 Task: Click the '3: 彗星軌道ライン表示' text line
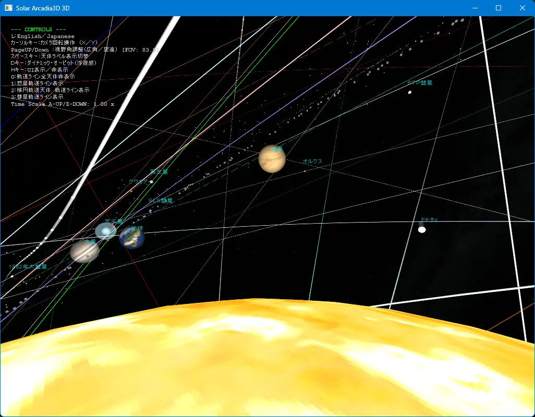[x=38, y=97]
